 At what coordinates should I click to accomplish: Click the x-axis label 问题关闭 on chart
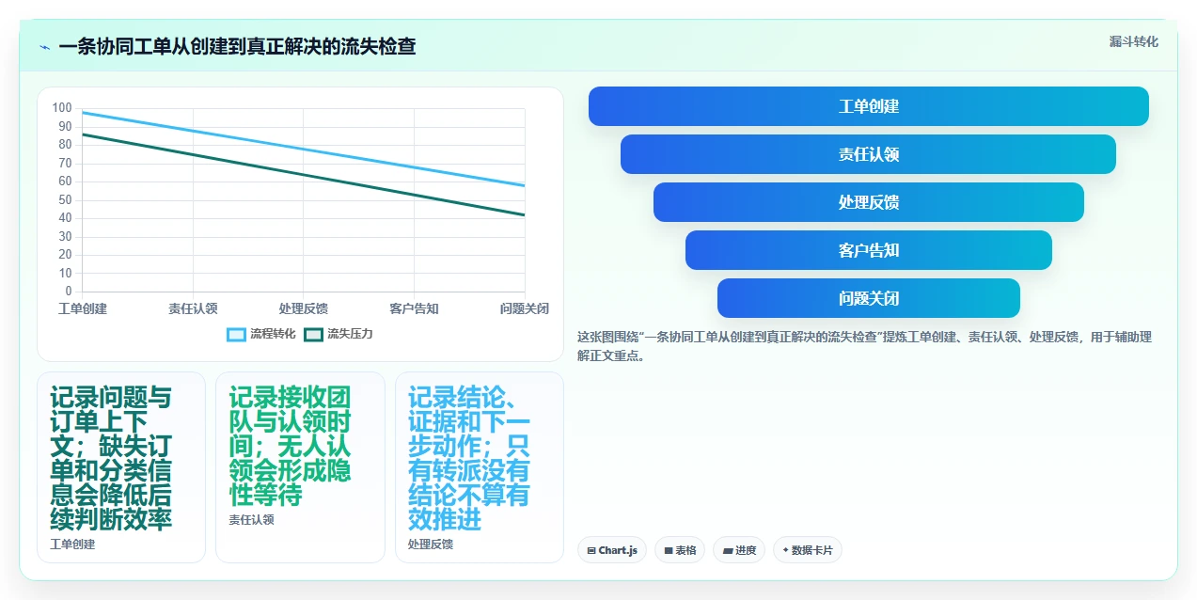point(525,308)
